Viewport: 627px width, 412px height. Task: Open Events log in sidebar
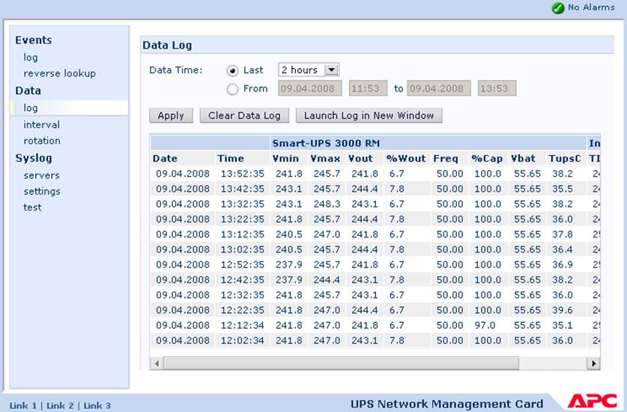click(x=31, y=57)
